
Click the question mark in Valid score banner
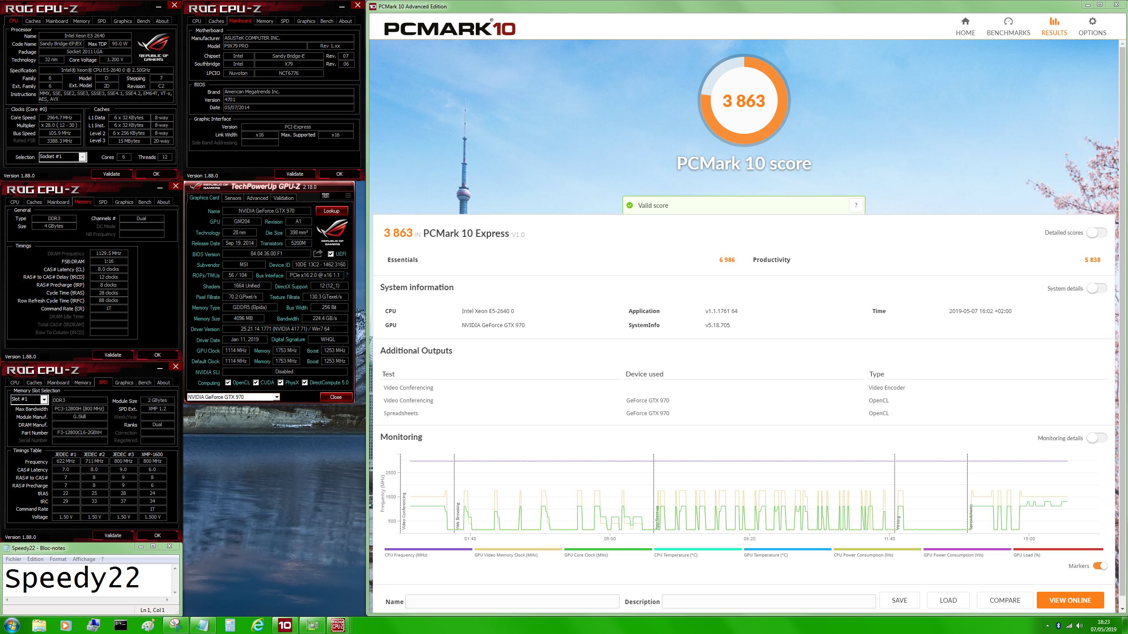pos(856,205)
